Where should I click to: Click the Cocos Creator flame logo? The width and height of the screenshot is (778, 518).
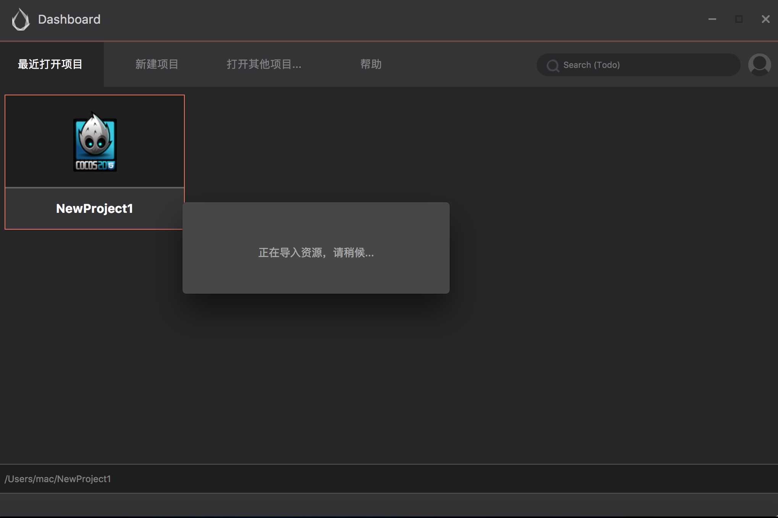21,19
